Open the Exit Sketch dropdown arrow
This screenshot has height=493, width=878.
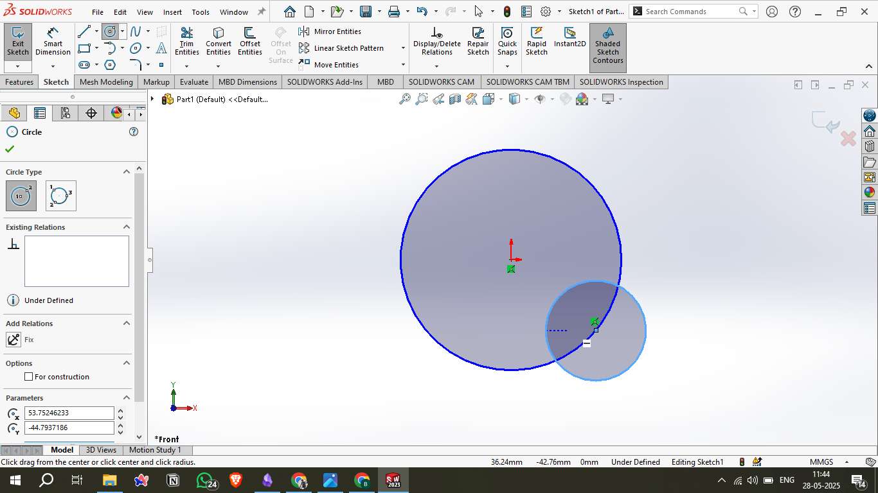tap(17, 66)
